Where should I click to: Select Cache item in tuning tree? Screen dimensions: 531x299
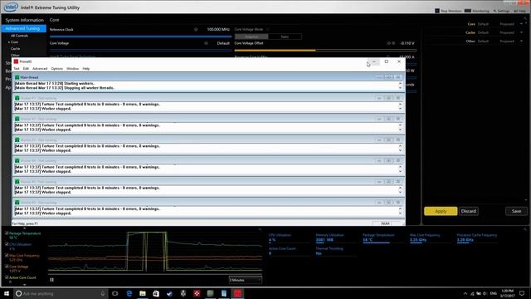point(15,48)
